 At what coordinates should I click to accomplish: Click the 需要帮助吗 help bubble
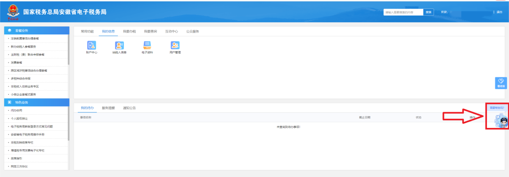coord(497,108)
